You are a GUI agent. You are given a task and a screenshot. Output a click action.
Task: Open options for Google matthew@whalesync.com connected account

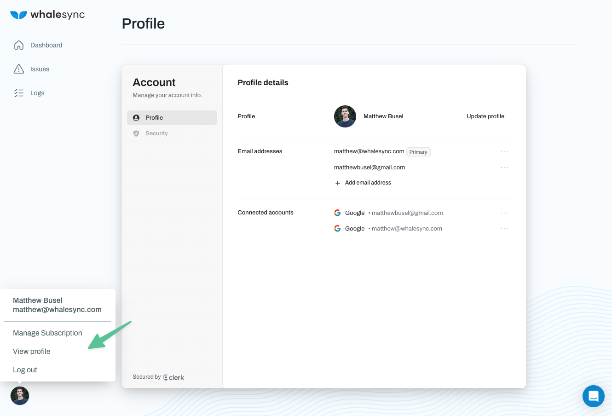pos(504,229)
